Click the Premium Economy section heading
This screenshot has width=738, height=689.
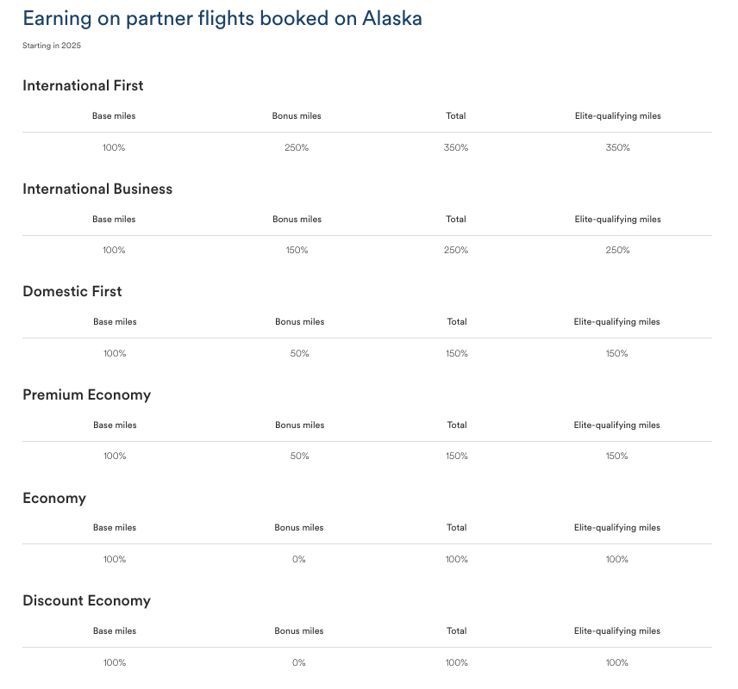pos(86,394)
